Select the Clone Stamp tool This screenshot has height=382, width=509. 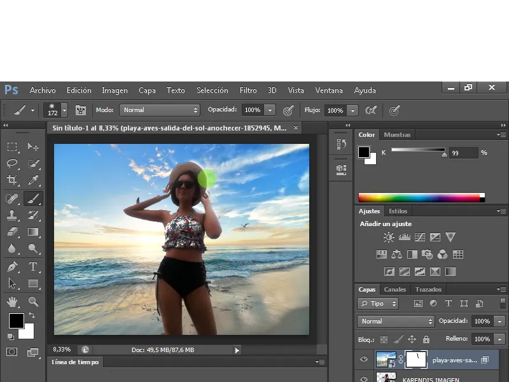click(x=12, y=215)
